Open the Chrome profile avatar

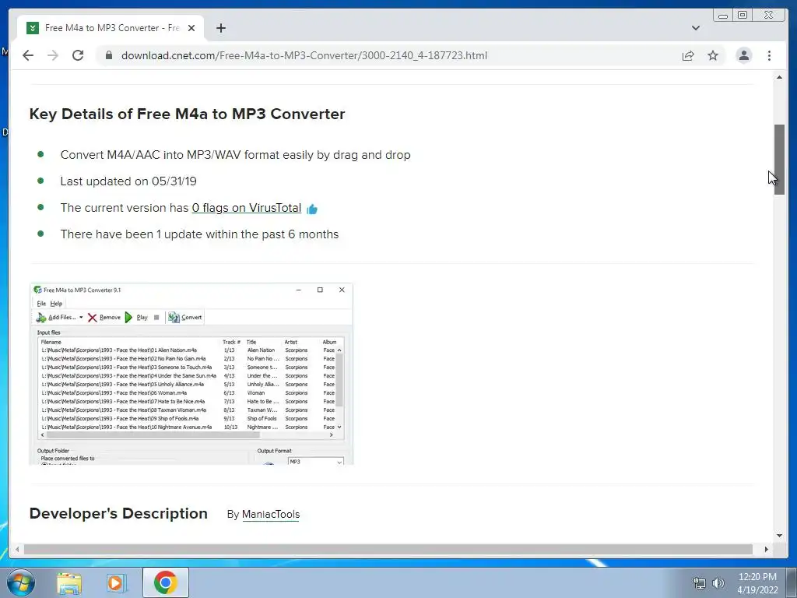743,55
